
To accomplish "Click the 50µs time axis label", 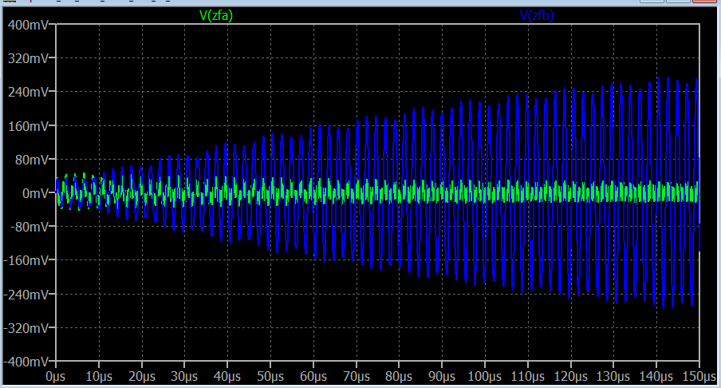I will point(270,375).
